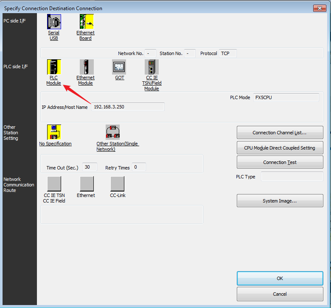The height and width of the screenshot is (308, 331).
Task: Choose the PLC Module icon
Action: (x=54, y=67)
